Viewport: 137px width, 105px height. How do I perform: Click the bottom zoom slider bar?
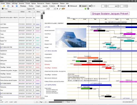click(56, 102)
